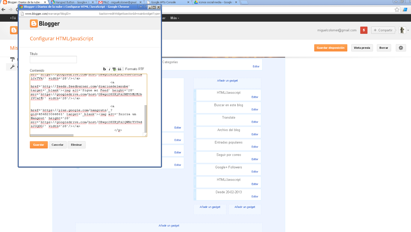
Task: Click the left lower Añadir un gadget
Action: click(210, 207)
